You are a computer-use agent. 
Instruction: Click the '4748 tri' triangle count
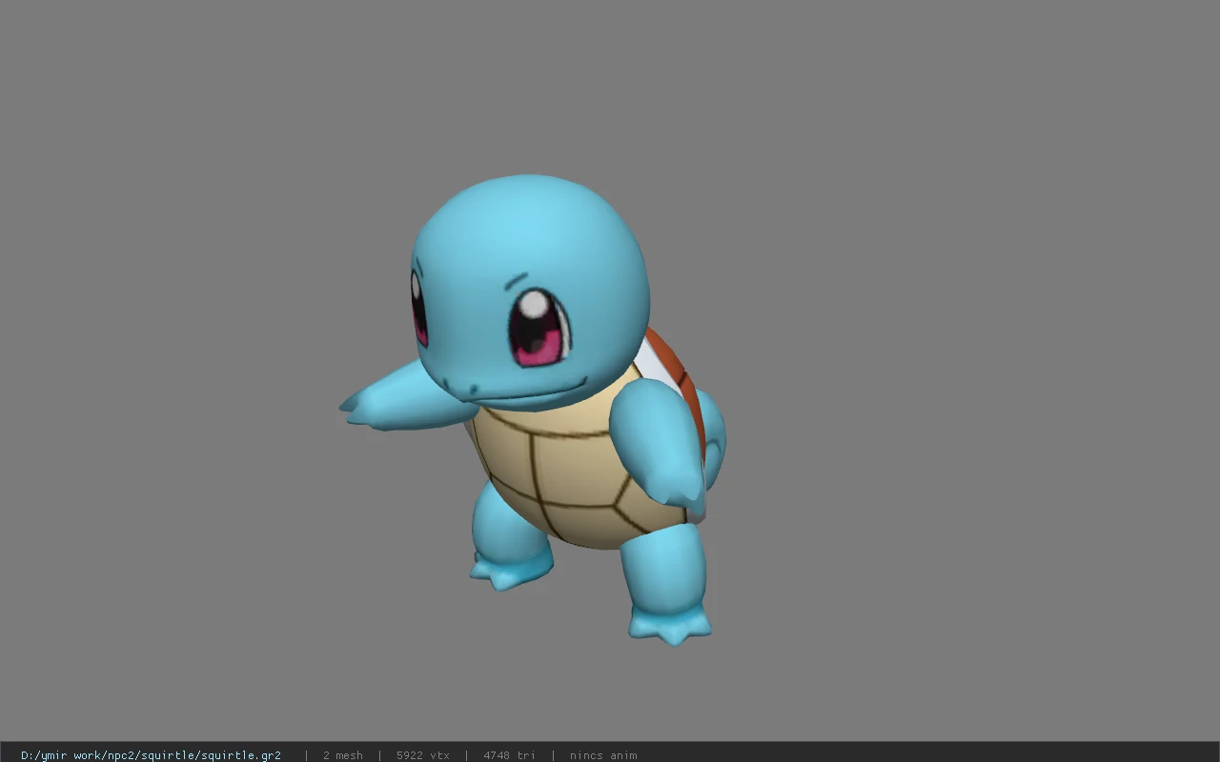pos(509,755)
